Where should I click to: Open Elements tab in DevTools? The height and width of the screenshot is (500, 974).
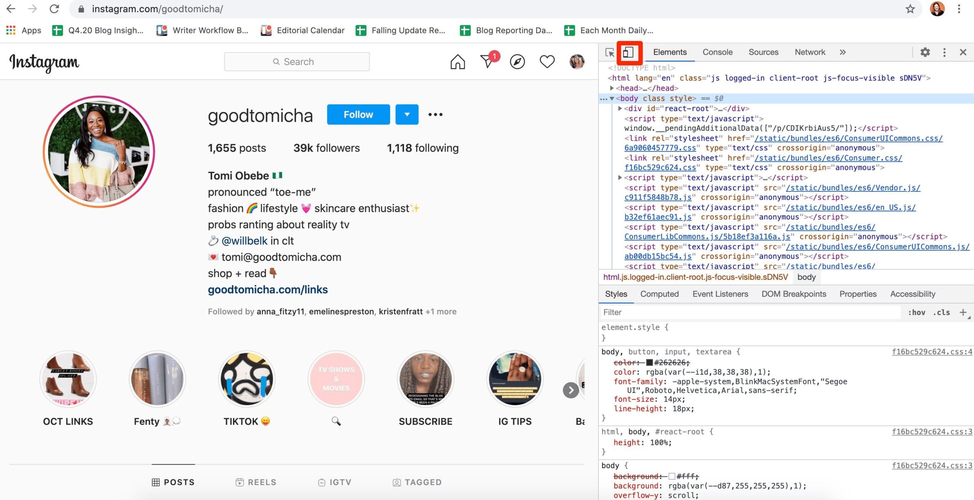(670, 52)
